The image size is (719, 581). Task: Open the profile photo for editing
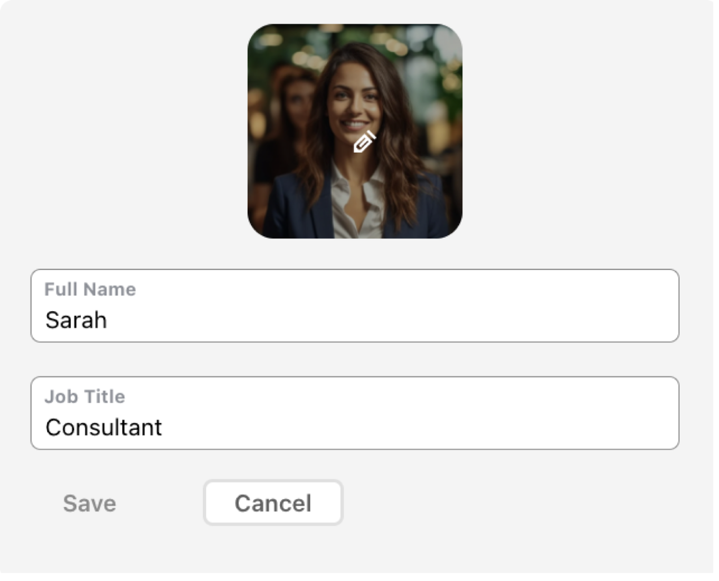click(355, 131)
